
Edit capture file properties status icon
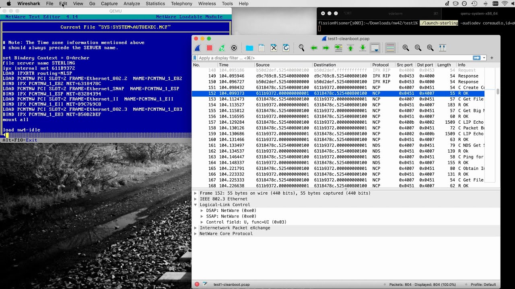pyautogui.click(x=205, y=284)
